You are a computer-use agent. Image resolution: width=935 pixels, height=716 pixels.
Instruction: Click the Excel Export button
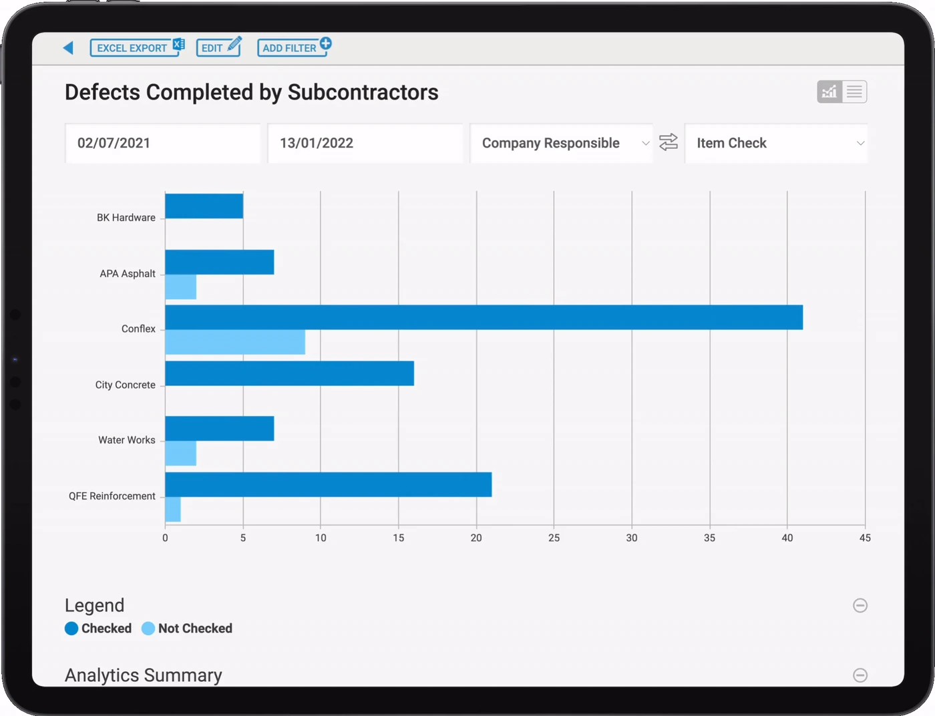pyautogui.click(x=136, y=47)
